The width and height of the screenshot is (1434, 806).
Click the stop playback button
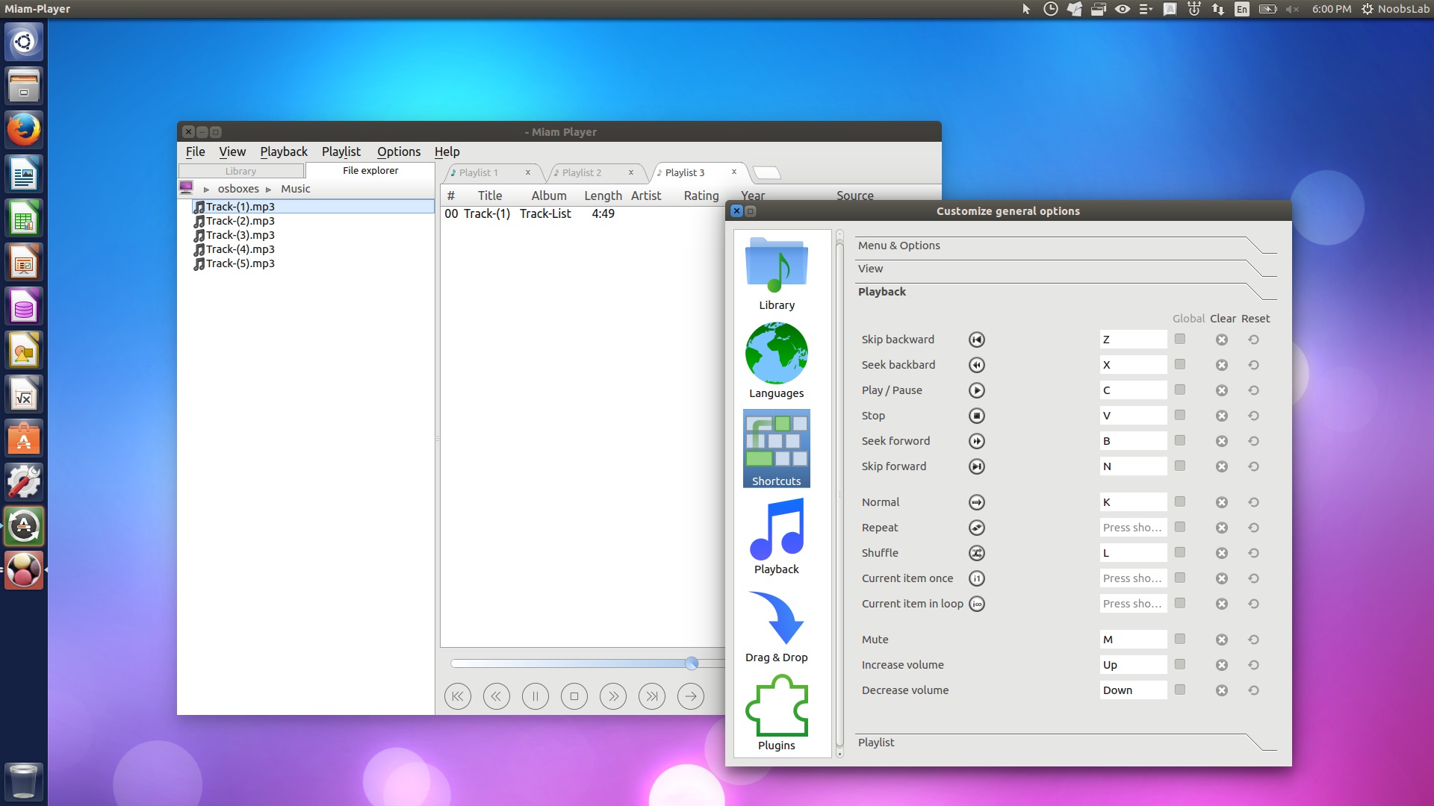(574, 696)
